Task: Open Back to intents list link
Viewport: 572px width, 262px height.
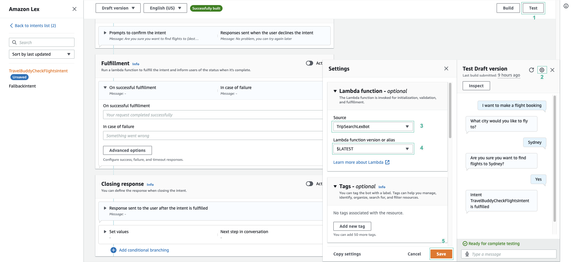Action: point(35,26)
